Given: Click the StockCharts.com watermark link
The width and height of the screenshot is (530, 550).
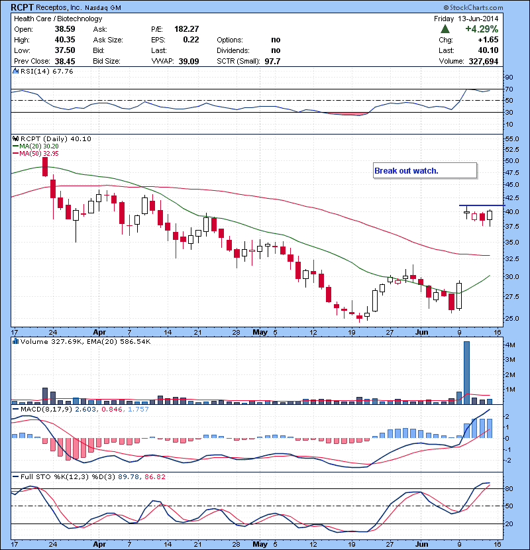Looking at the screenshot, I should (473, 7).
